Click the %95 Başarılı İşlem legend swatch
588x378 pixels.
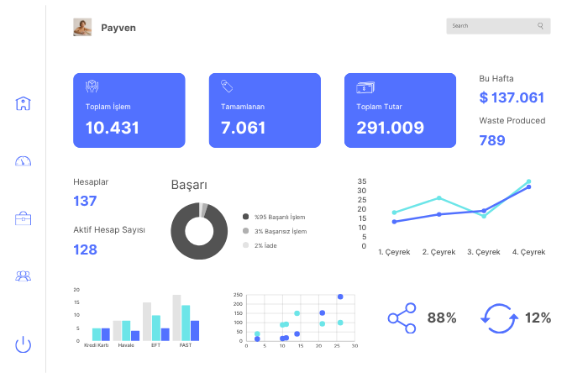[x=245, y=217]
